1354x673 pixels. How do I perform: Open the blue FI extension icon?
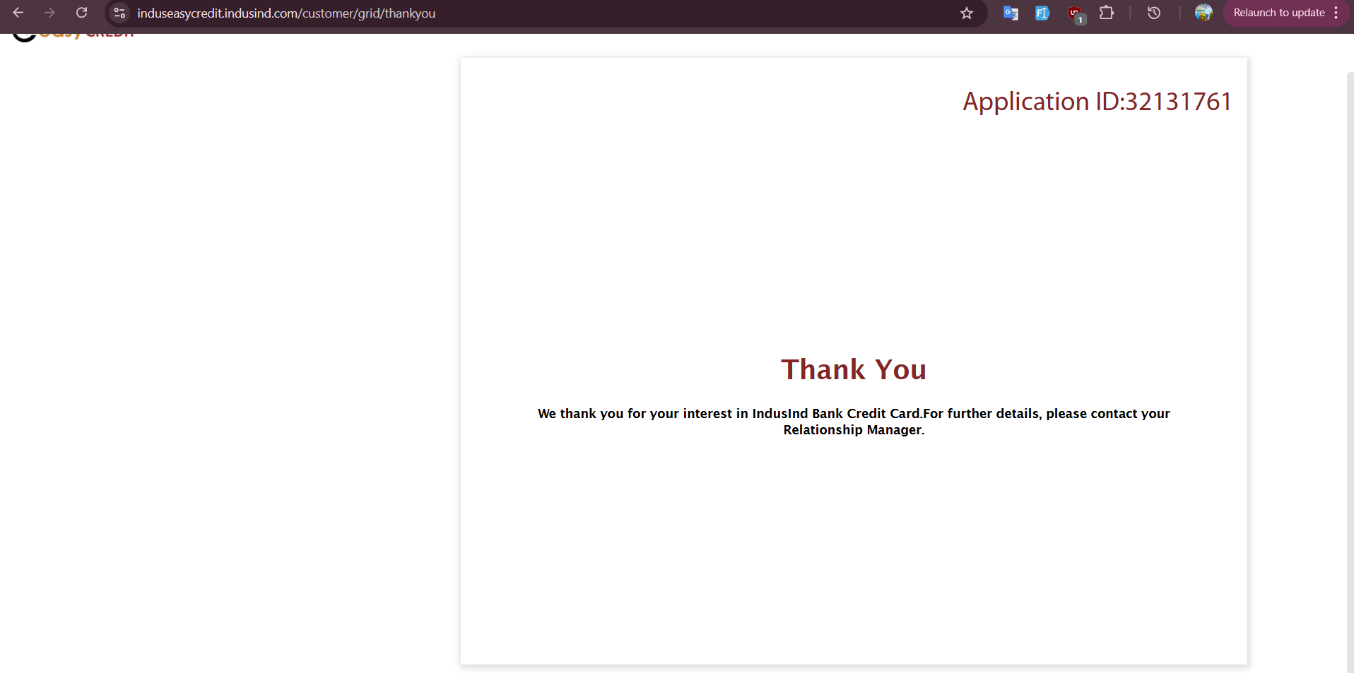1042,13
